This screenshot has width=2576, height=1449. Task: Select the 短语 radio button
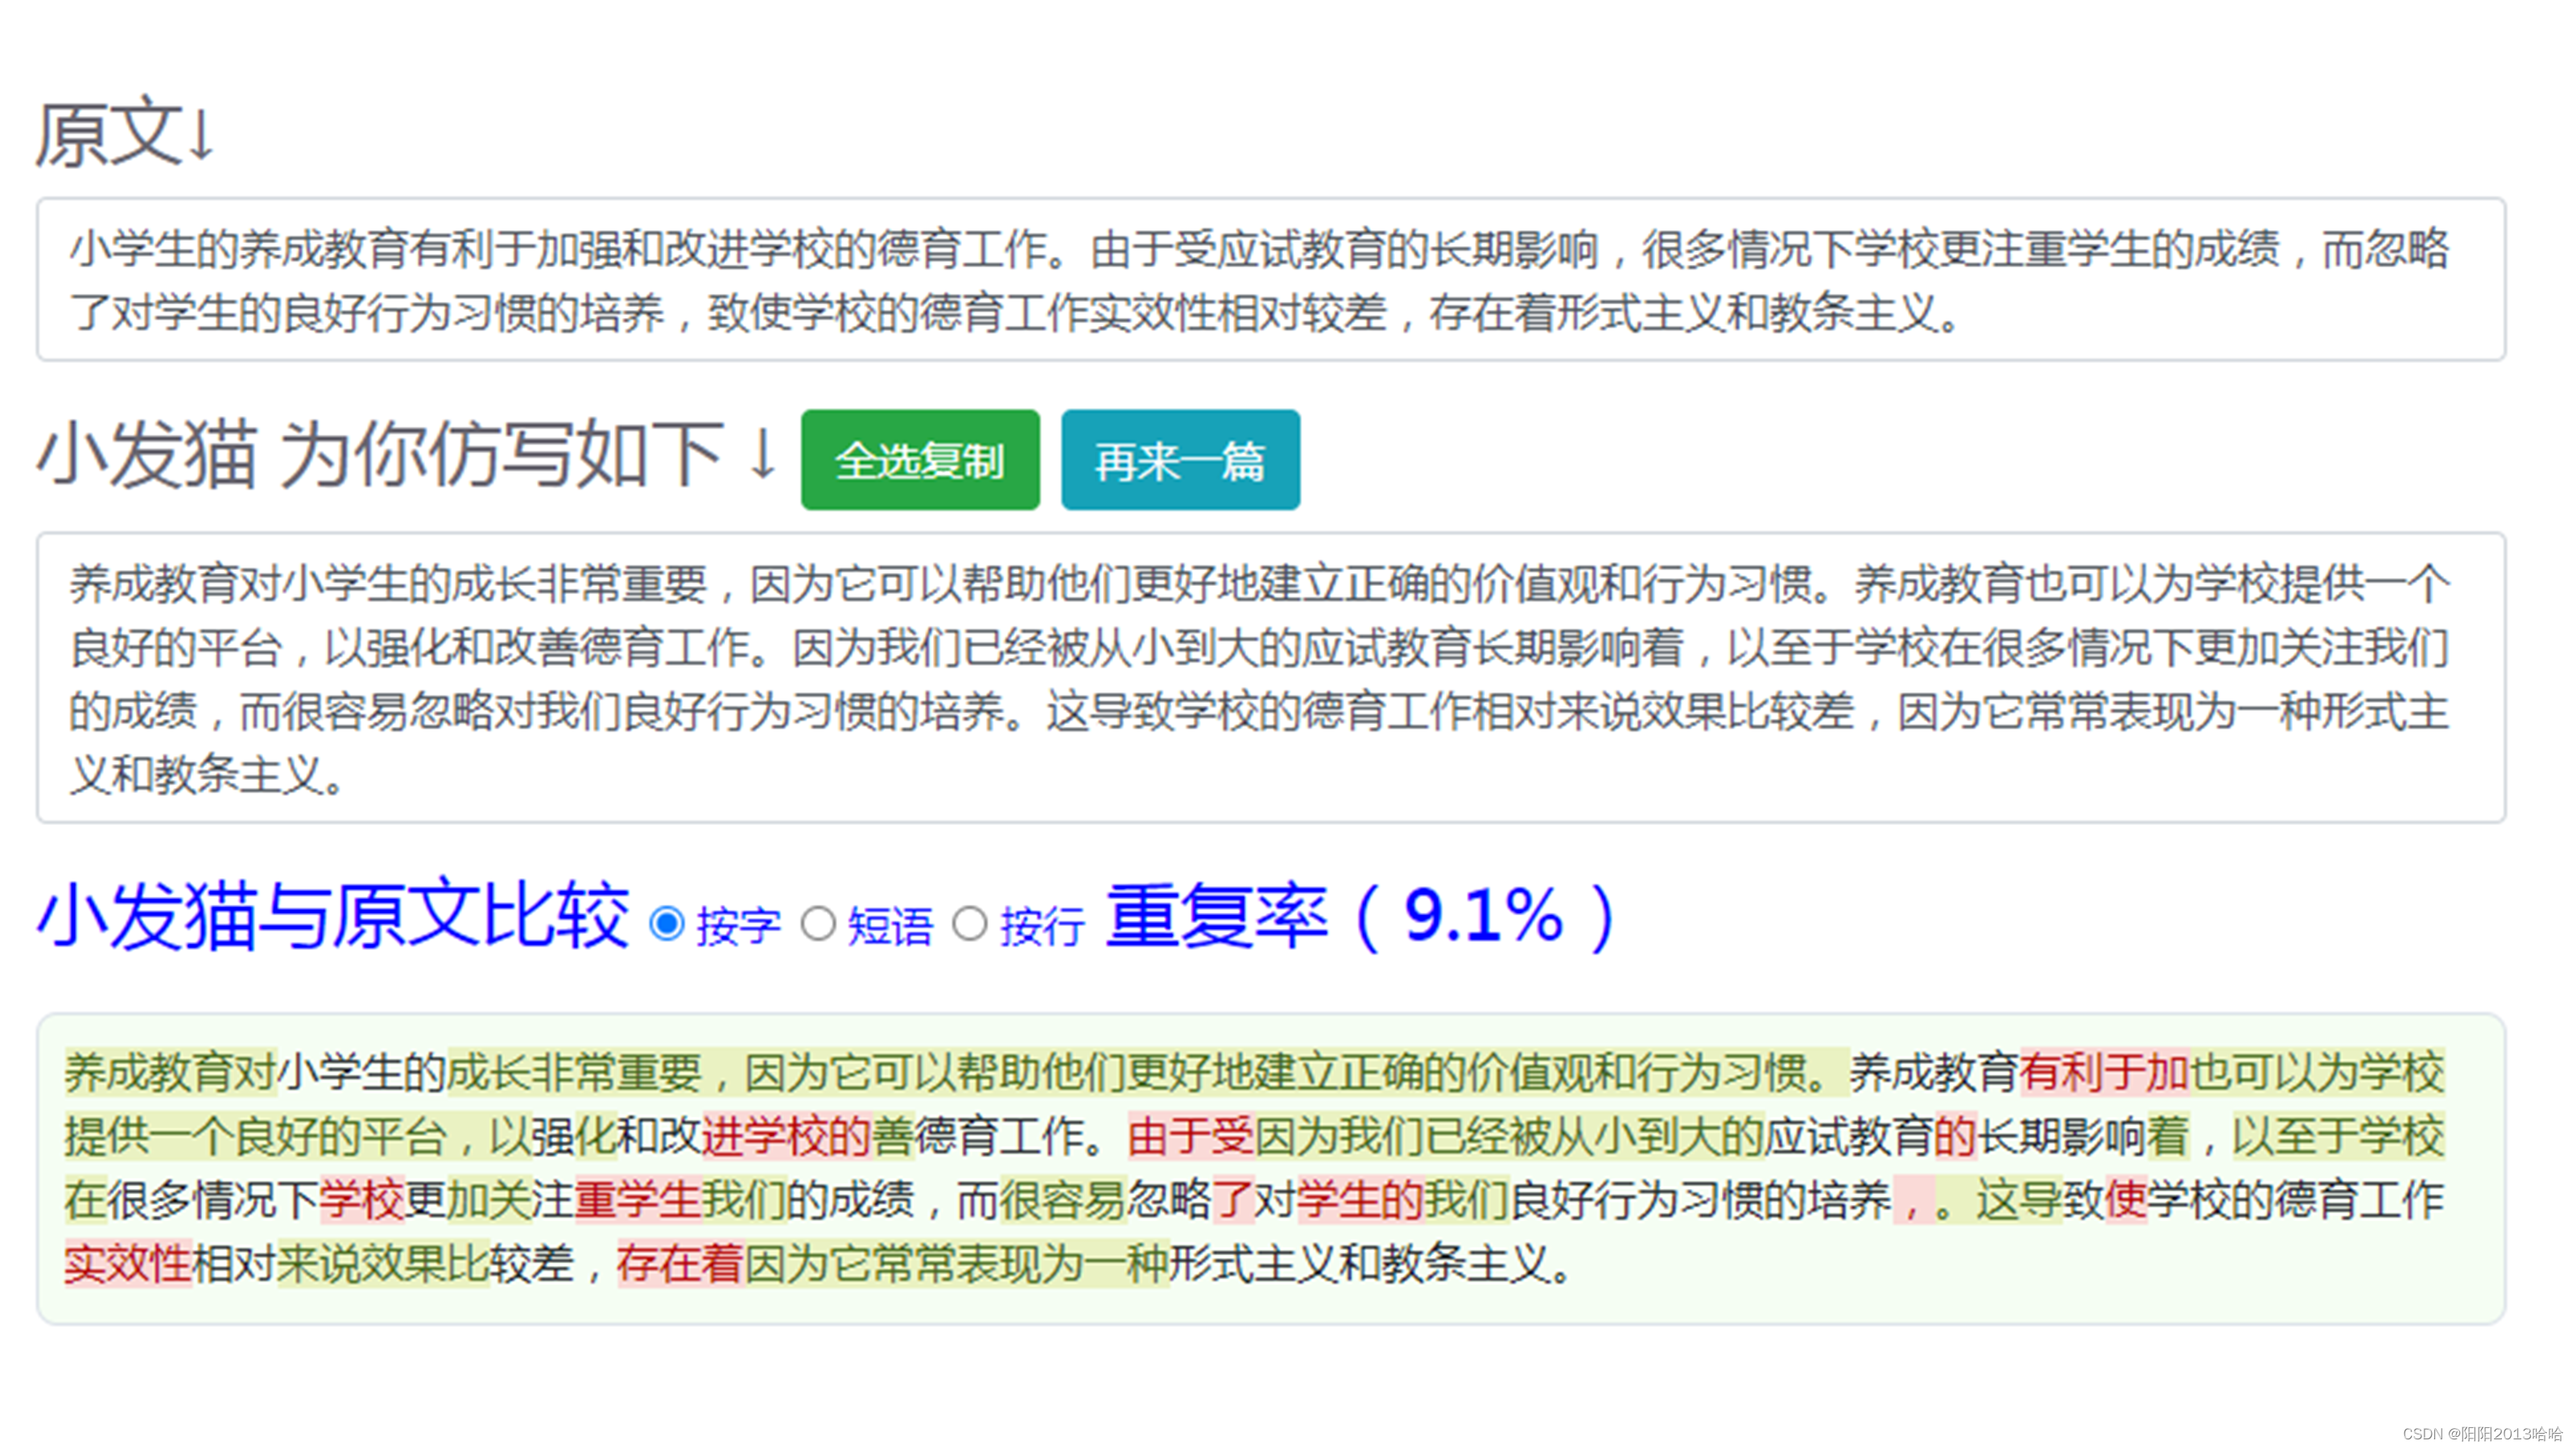coord(818,923)
